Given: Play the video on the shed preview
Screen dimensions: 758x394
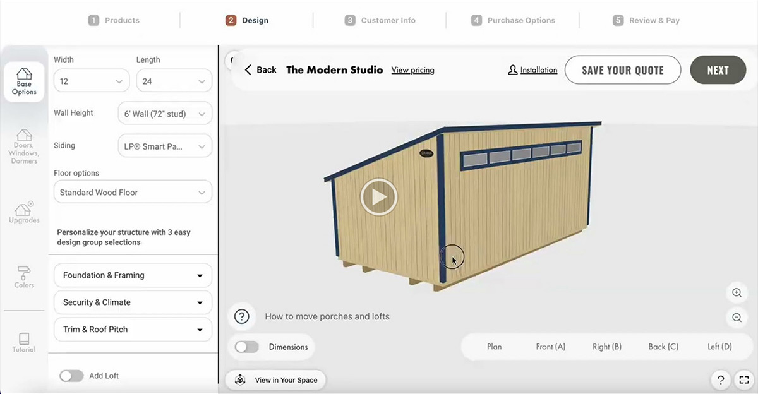Looking at the screenshot, I should 378,198.
